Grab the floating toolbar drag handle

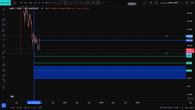click(x=56, y=3)
